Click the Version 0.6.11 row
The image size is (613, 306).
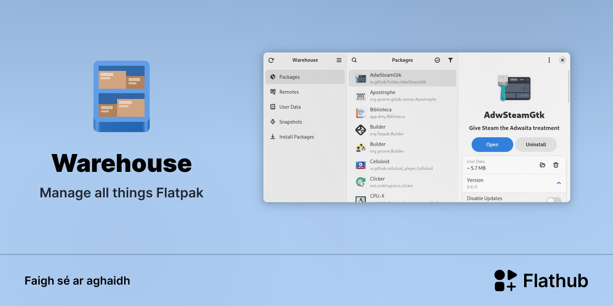[514, 183]
